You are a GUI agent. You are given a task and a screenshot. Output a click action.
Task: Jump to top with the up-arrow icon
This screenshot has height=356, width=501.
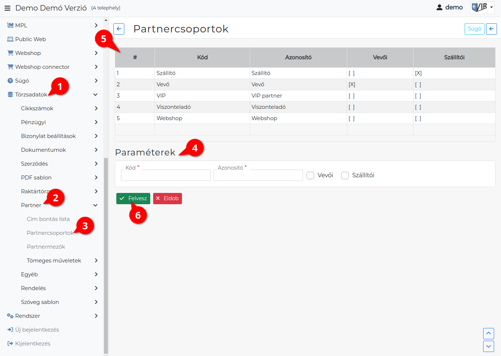tap(489, 333)
